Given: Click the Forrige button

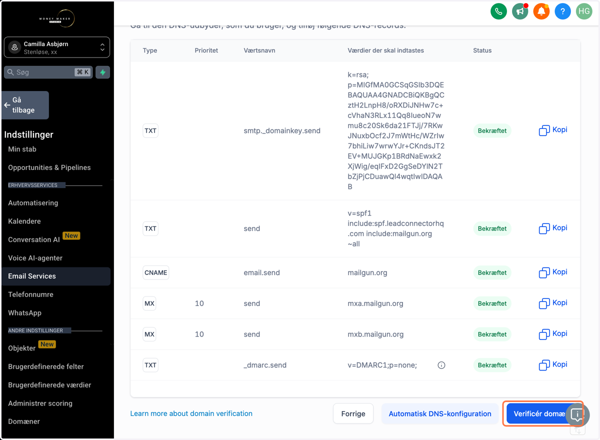Looking at the screenshot, I should [353, 413].
